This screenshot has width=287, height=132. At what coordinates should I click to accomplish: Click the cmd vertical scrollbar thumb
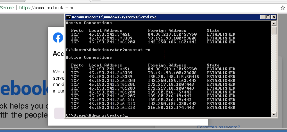[x=274, y=30]
